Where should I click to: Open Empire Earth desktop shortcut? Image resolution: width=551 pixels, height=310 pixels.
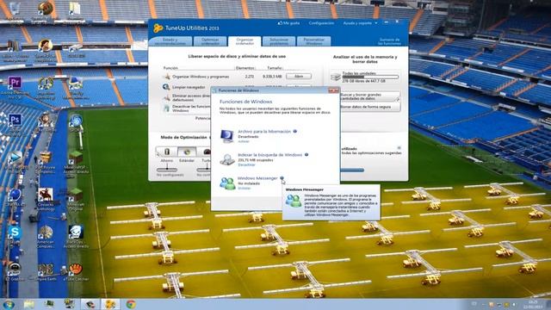coord(46,270)
